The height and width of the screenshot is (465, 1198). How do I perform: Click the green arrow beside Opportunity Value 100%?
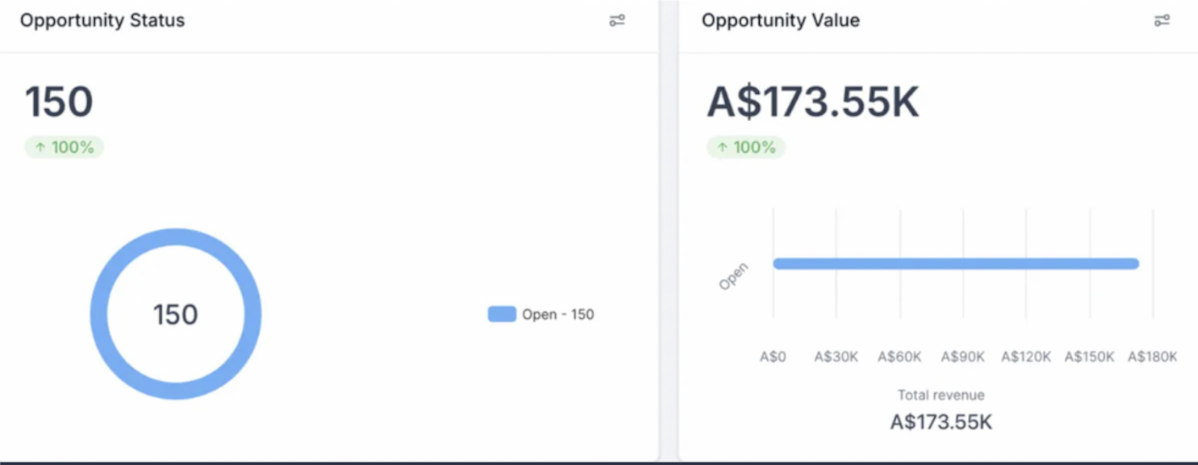[x=722, y=147]
